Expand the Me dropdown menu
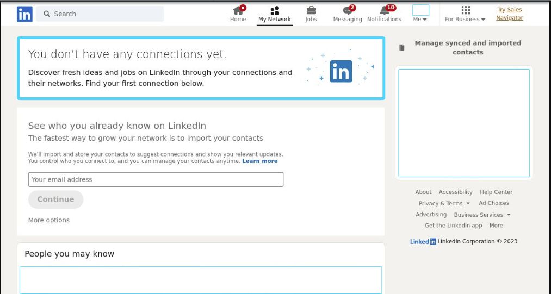This screenshot has height=294, width=551. click(420, 20)
